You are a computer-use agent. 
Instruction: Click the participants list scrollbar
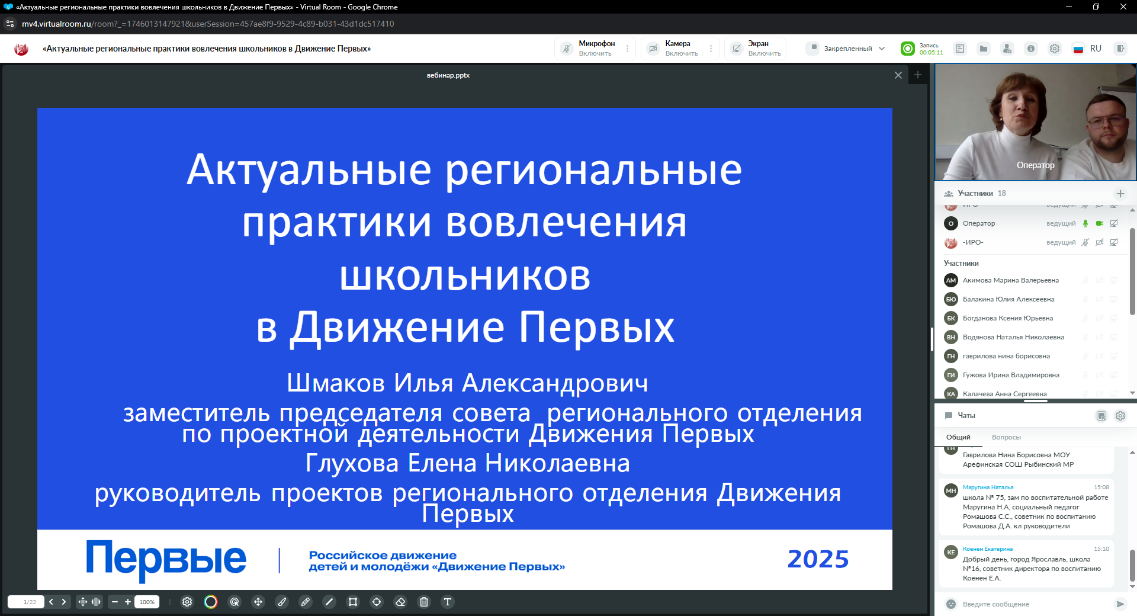(1132, 271)
